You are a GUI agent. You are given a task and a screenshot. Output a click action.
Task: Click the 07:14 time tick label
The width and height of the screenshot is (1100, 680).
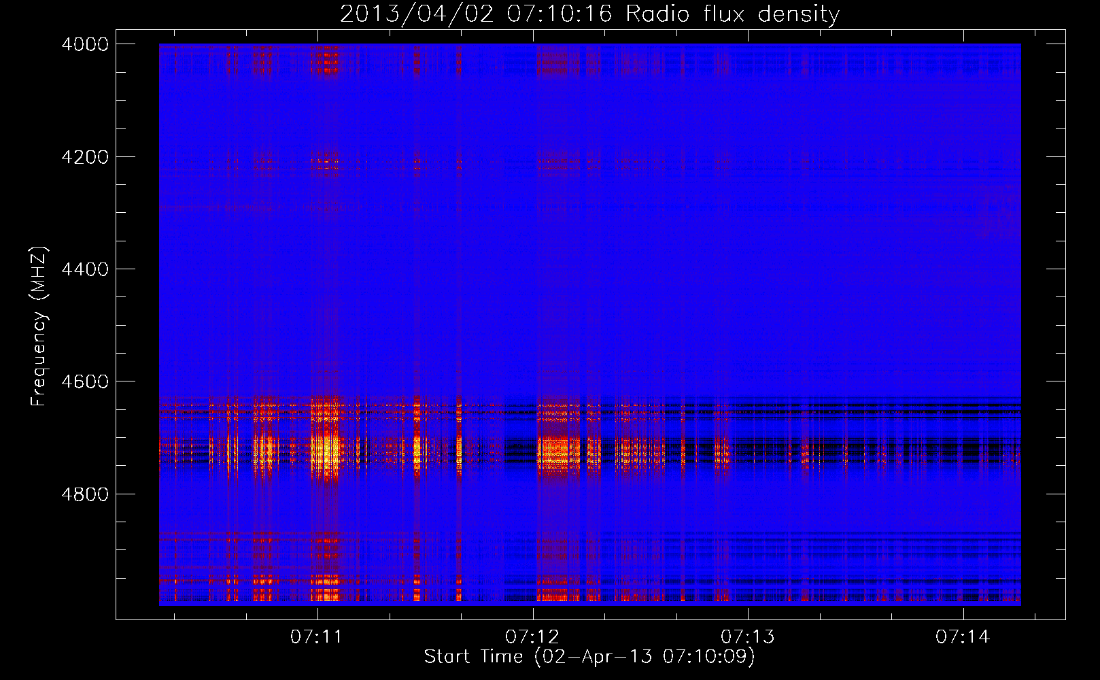(x=962, y=637)
